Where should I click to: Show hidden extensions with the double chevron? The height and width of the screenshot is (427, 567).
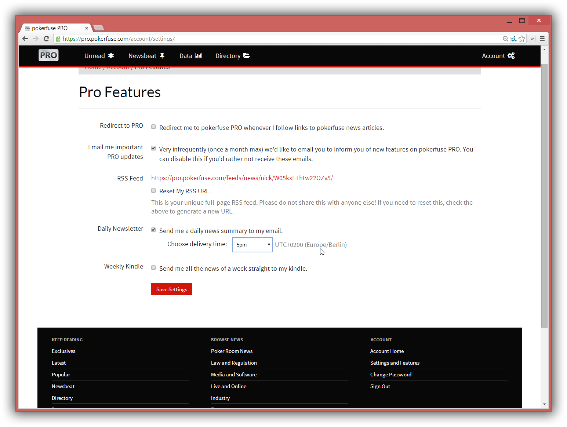(532, 39)
